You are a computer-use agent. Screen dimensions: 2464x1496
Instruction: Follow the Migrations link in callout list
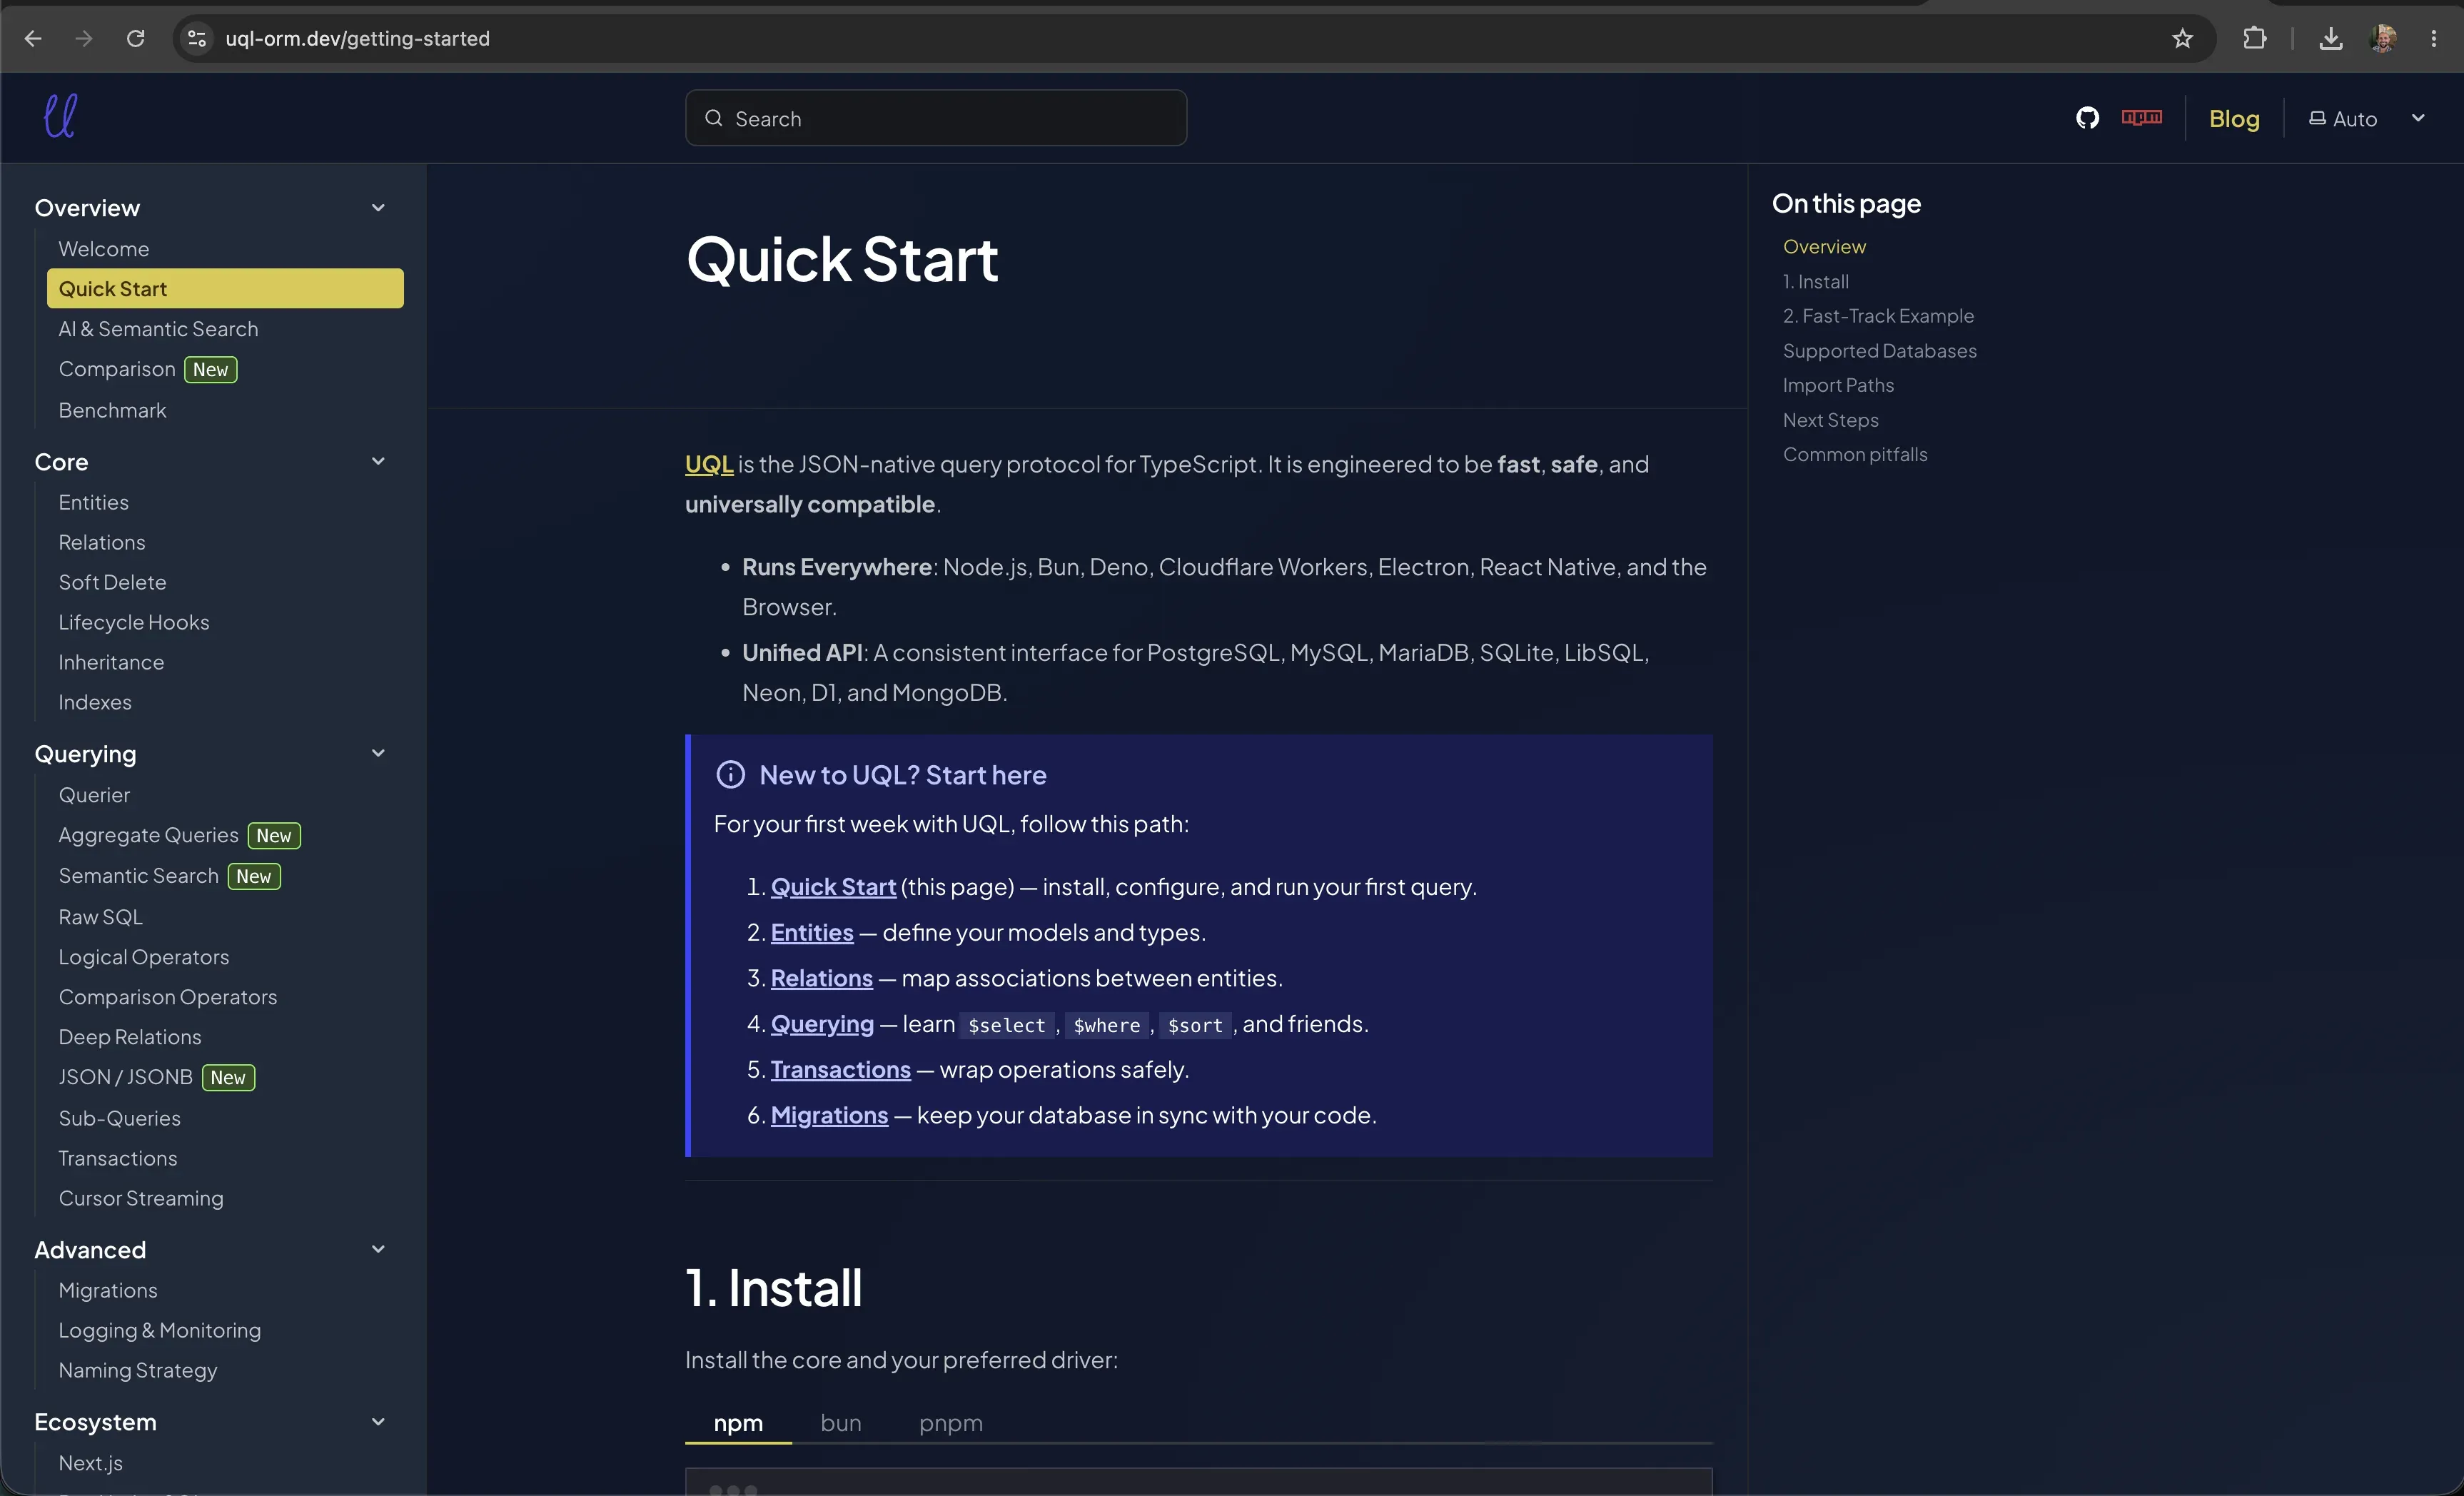coord(829,1115)
